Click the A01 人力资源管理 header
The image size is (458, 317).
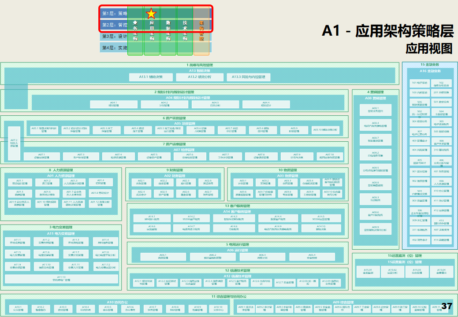tap(61, 176)
